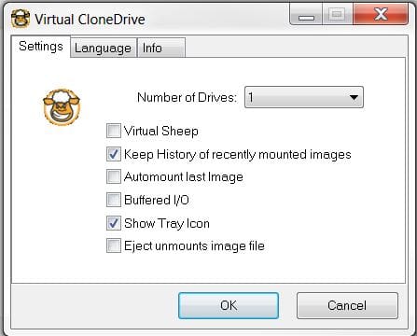417x336 pixels.
Task: Enable the Virtual Sheep checkbox
Action: coord(114,131)
